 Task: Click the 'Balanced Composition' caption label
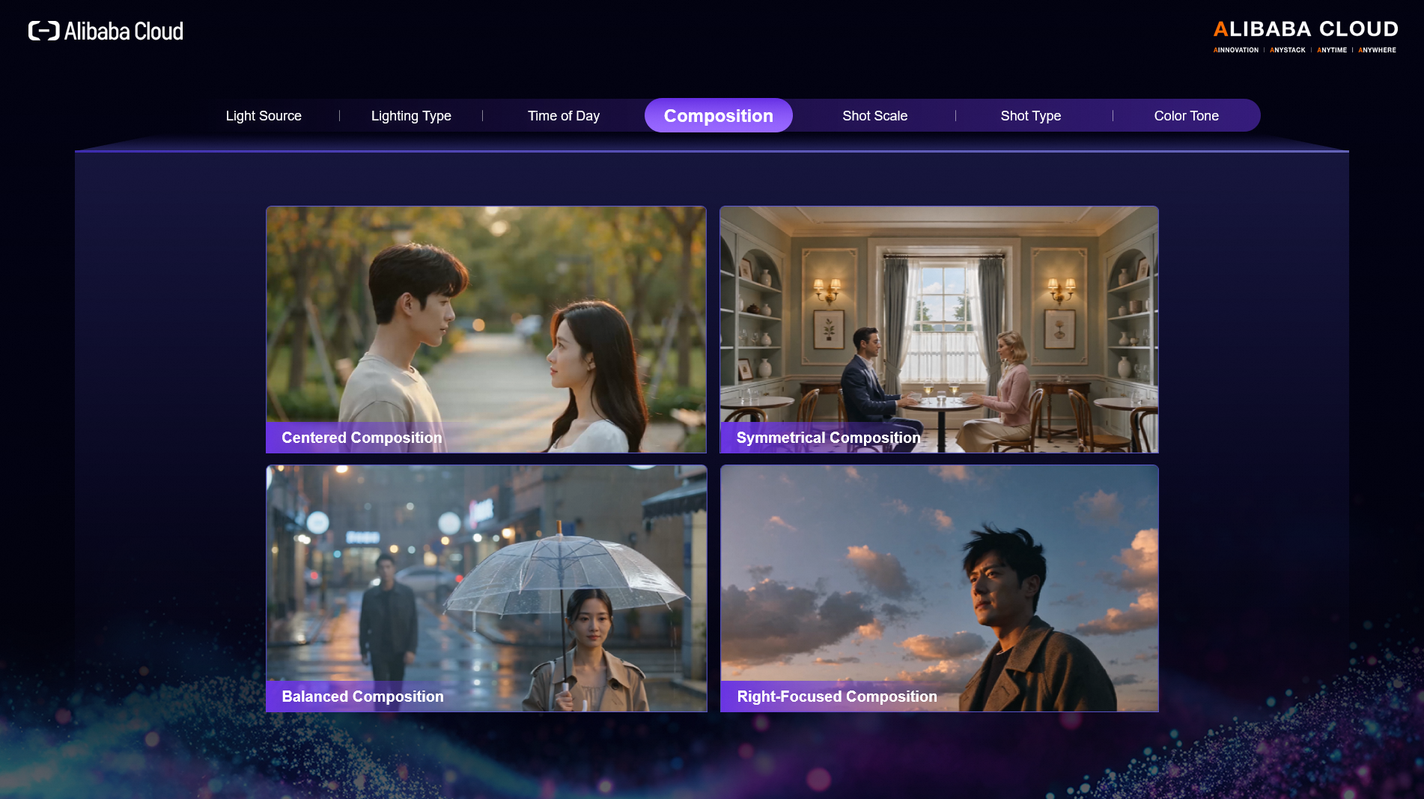(362, 697)
